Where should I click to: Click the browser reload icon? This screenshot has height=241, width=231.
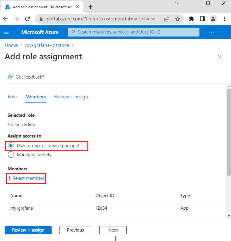click(27, 19)
